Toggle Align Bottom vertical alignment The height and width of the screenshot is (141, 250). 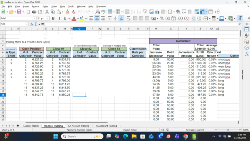pos(122,18)
